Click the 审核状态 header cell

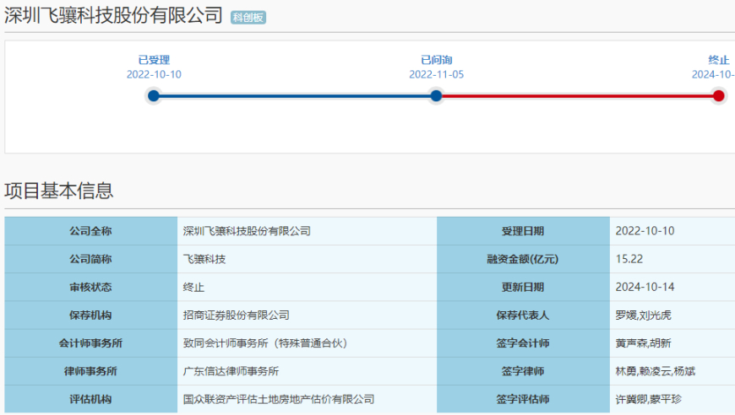[91, 287]
